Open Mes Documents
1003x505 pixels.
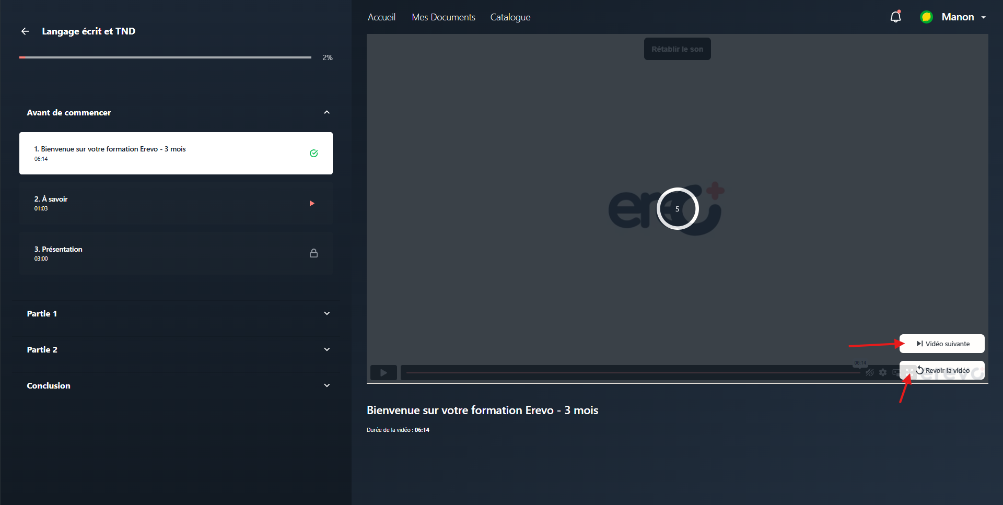444,17
